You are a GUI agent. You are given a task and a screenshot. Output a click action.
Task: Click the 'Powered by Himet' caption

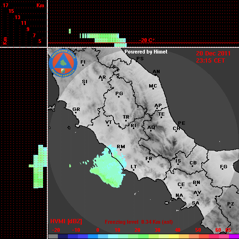[146, 52]
